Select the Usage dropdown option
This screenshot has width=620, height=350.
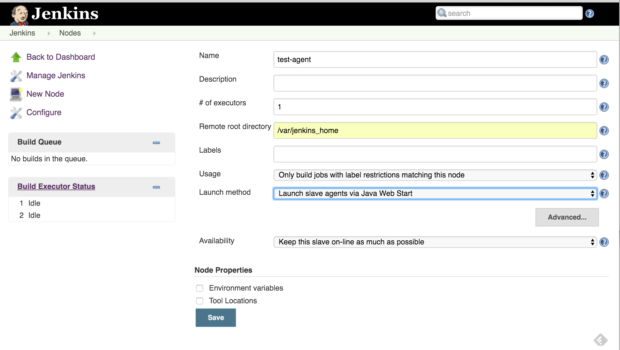coord(435,175)
